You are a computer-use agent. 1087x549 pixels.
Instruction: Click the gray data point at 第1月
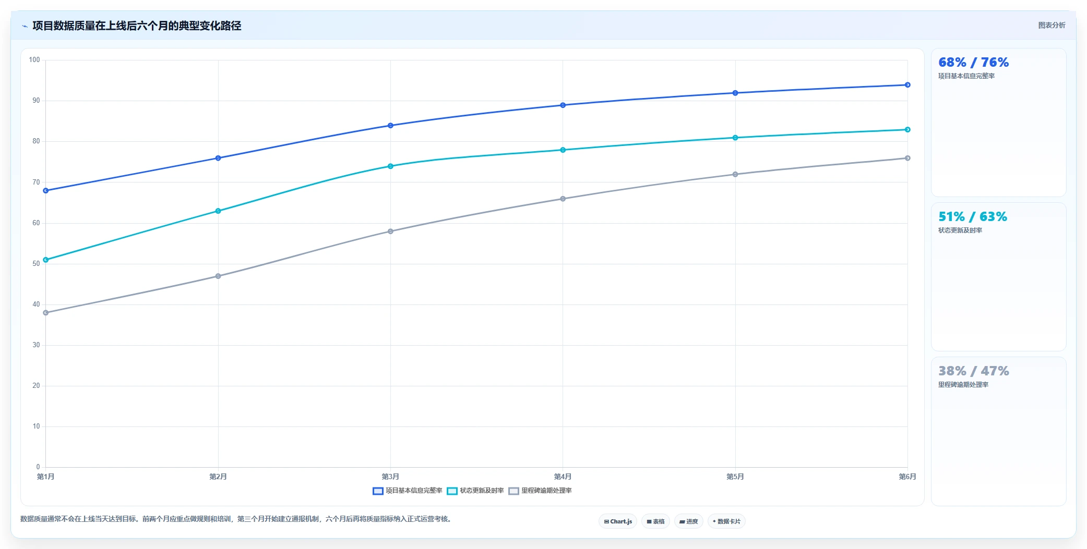46,313
